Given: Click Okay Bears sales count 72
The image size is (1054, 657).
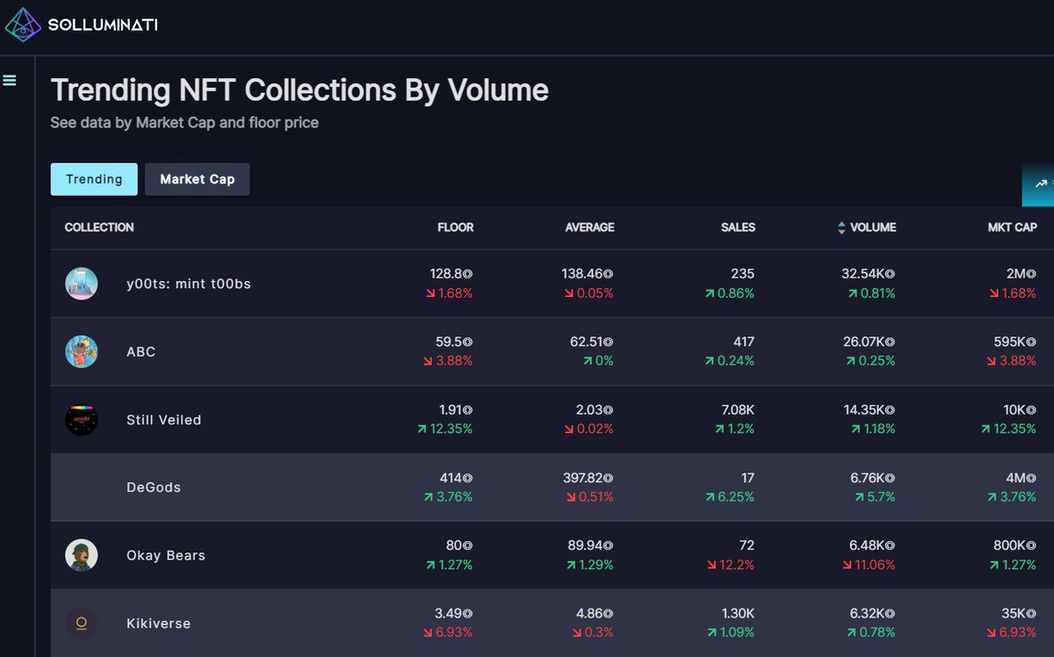Looking at the screenshot, I should point(746,545).
